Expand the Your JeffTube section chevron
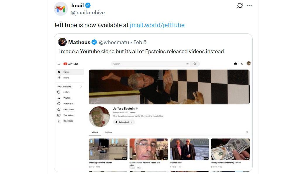 tap(81, 87)
